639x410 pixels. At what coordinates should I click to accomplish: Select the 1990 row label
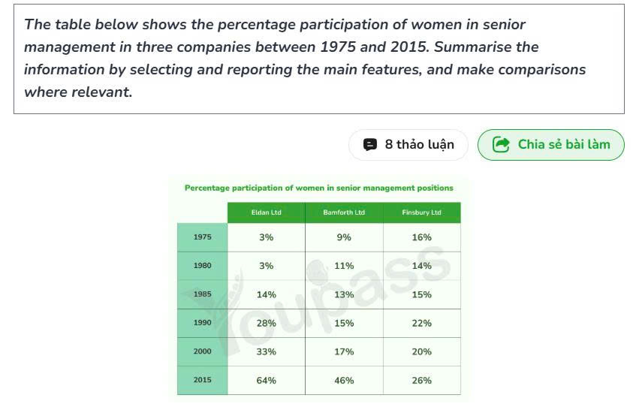coord(203,323)
